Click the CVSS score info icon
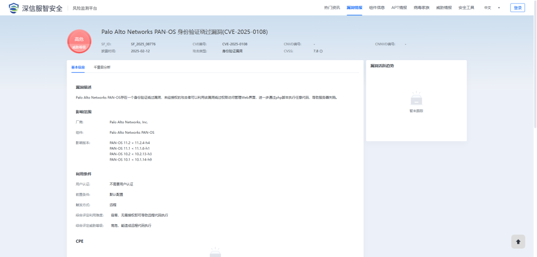Image resolution: width=537 pixels, height=257 pixels. [x=321, y=51]
